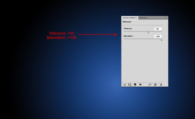Screen dimensions: 195x119
Task: Reset the adjustment to defaults icon
Action: [155, 85]
